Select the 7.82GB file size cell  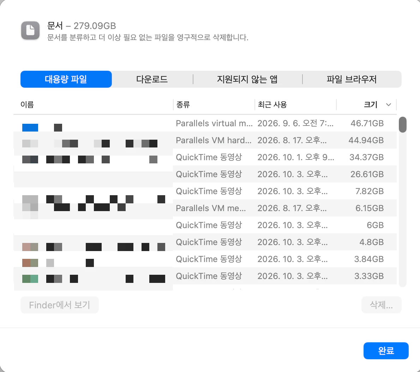coord(370,191)
